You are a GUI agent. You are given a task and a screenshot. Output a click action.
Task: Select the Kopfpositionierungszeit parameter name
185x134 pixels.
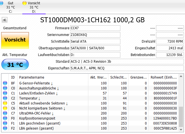[37, 118]
